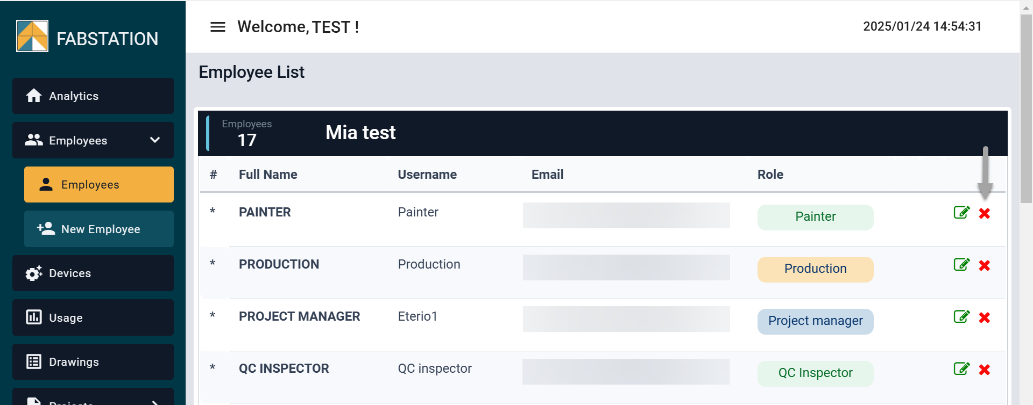Screen dimensions: 1033x405
Task: Delete the QC INSPECTOR employee
Action: click(985, 370)
